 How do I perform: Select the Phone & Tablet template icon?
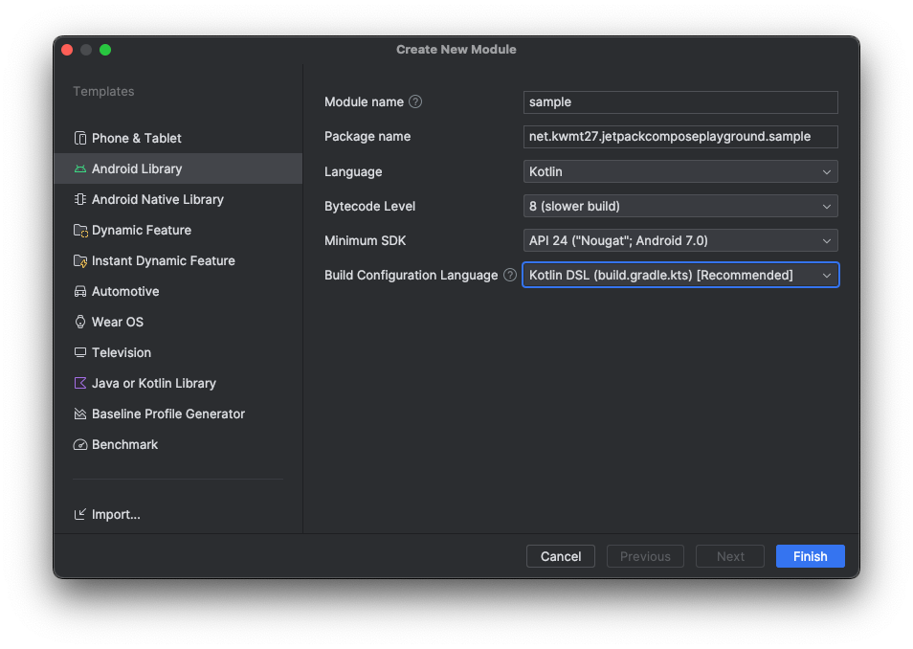[x=80, y=138]
